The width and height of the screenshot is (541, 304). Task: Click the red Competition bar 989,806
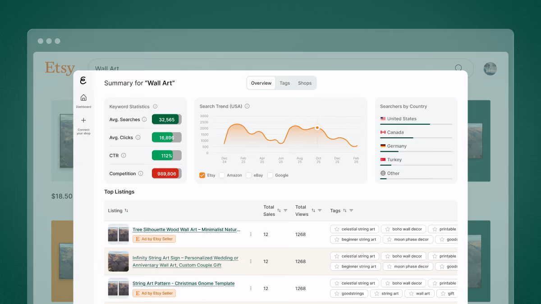point(167,173)
